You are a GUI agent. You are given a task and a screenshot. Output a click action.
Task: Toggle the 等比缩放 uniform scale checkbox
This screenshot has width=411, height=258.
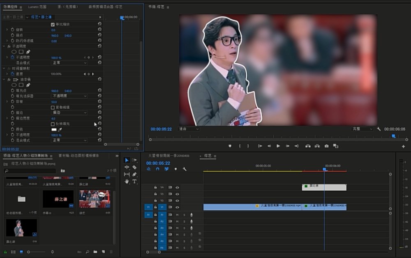click(x=53, y=25)
